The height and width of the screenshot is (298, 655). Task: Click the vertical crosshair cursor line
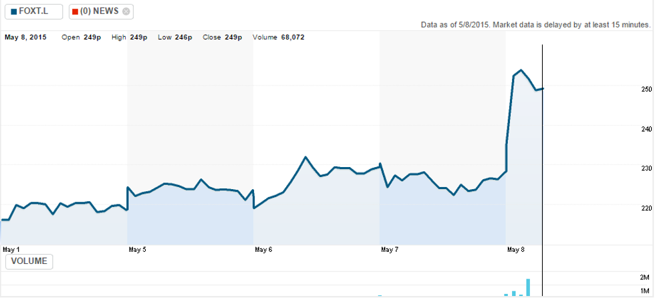tap(542, 170)
